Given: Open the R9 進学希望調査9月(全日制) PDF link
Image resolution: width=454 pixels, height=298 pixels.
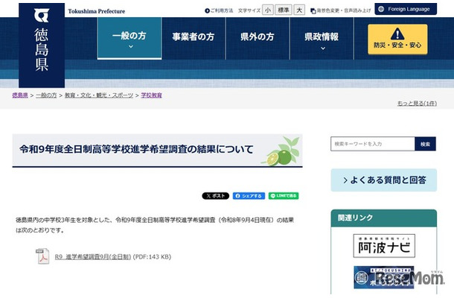Looking at the screenshot, I should point(93,257).
